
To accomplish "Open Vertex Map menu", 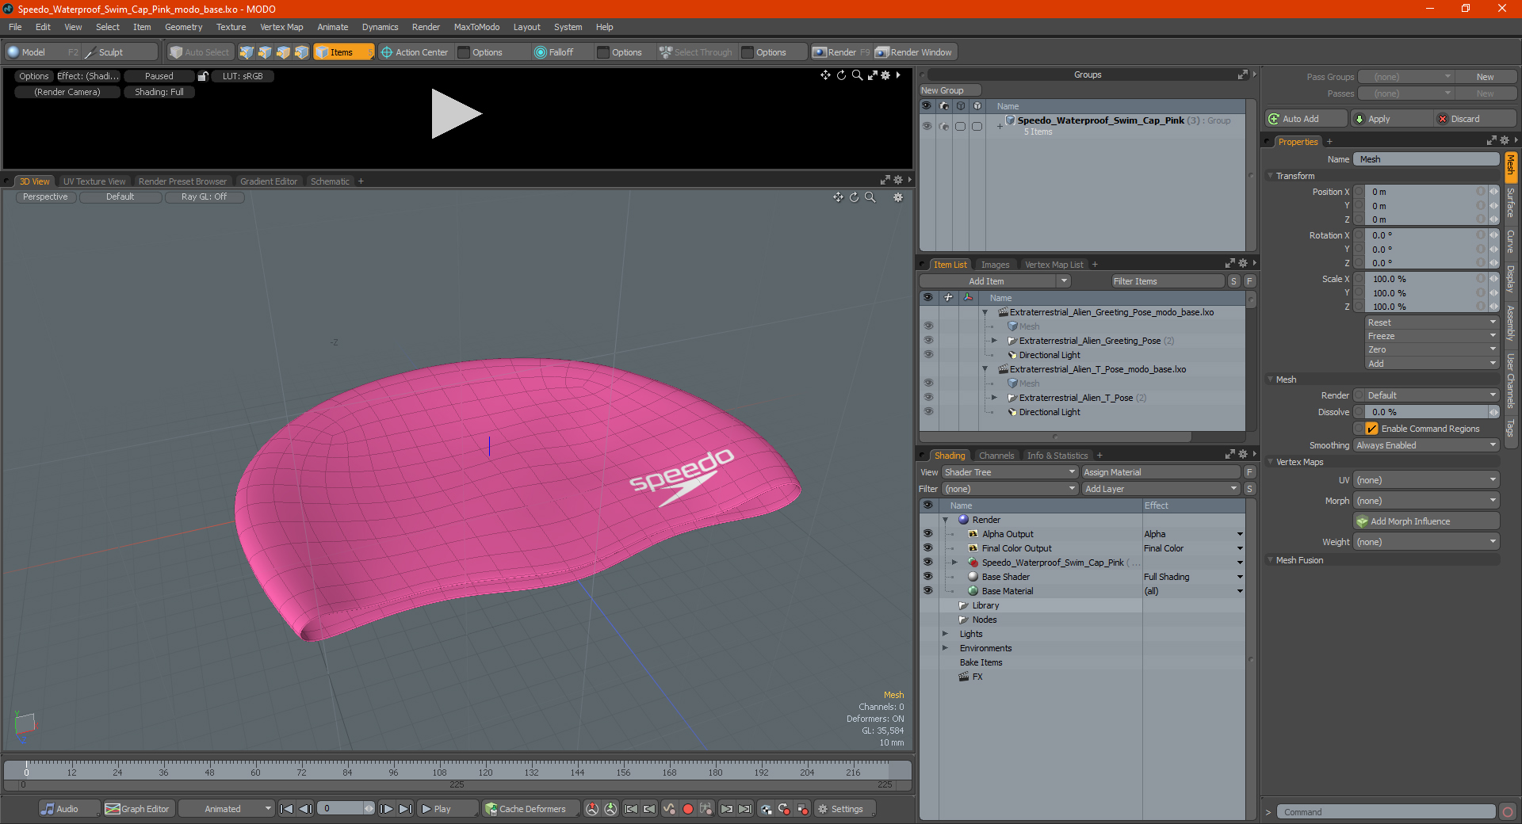I will coord(281,27).
